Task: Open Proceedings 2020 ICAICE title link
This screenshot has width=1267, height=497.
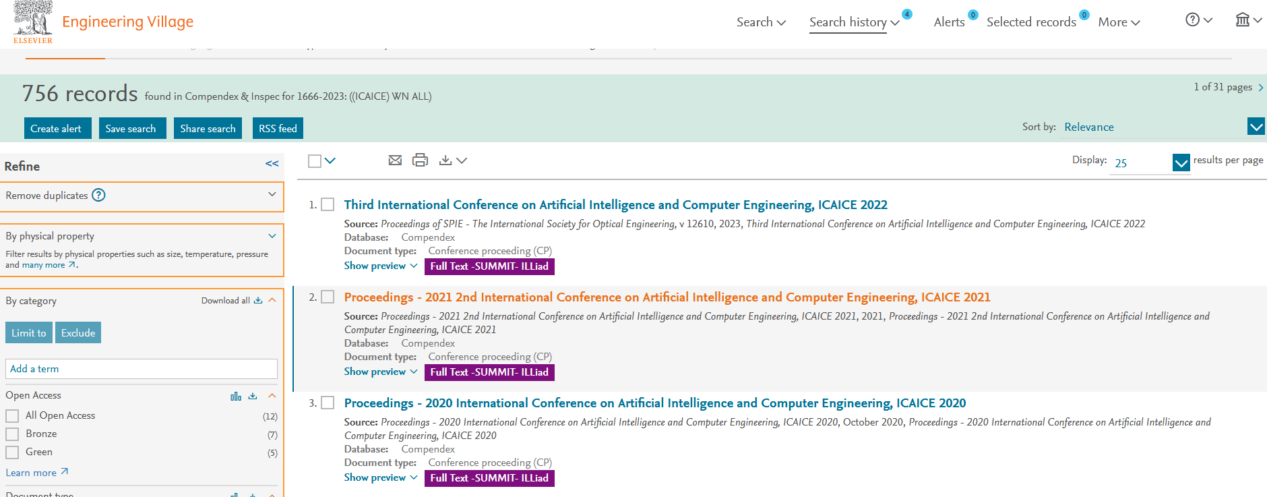Action: 655,403
